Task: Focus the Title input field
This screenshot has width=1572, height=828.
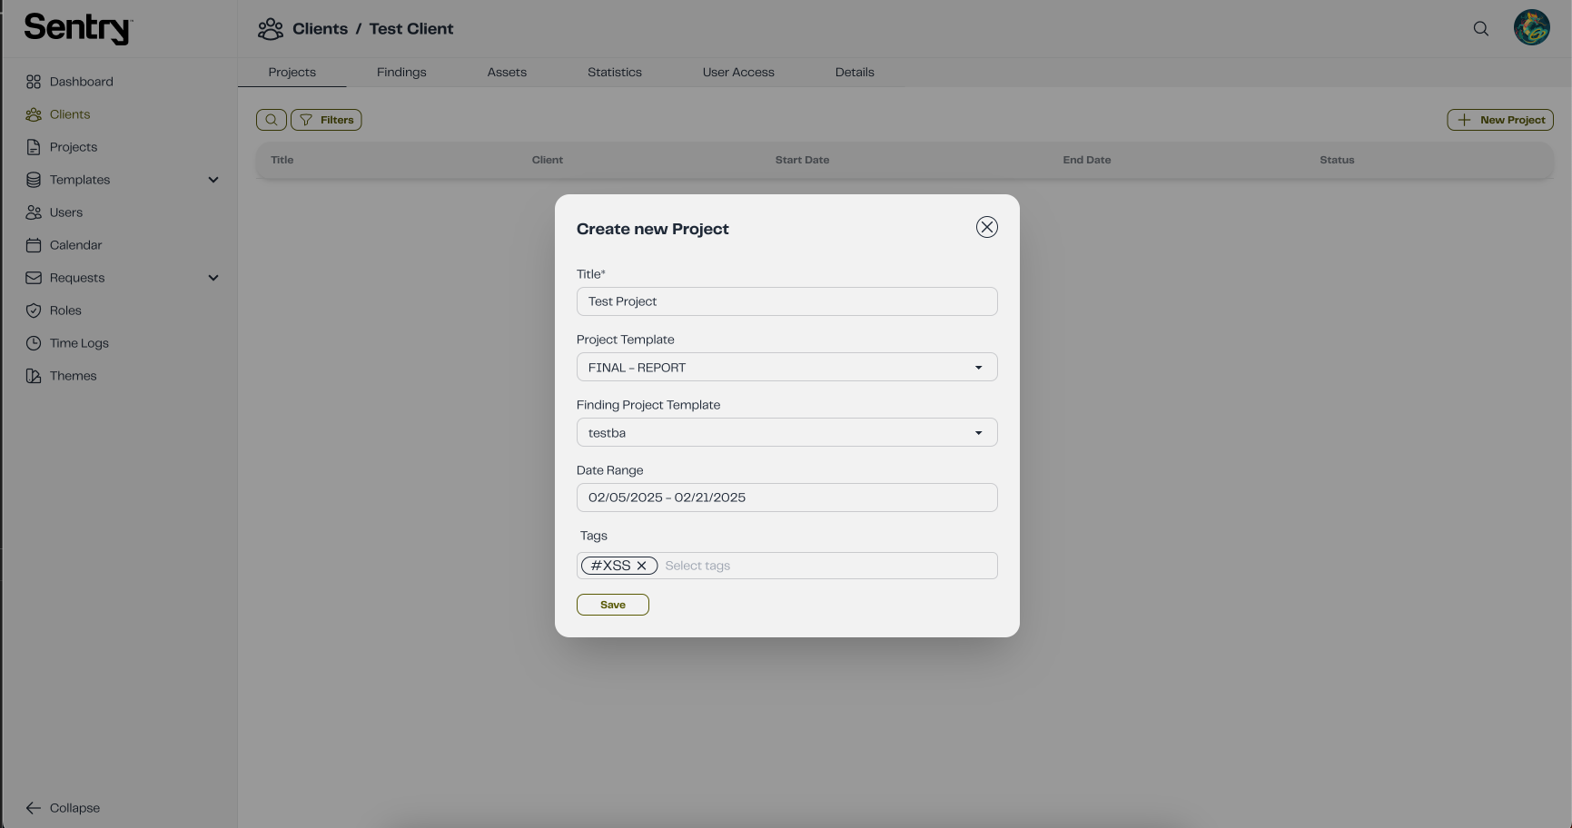Action: pos(787,301)
